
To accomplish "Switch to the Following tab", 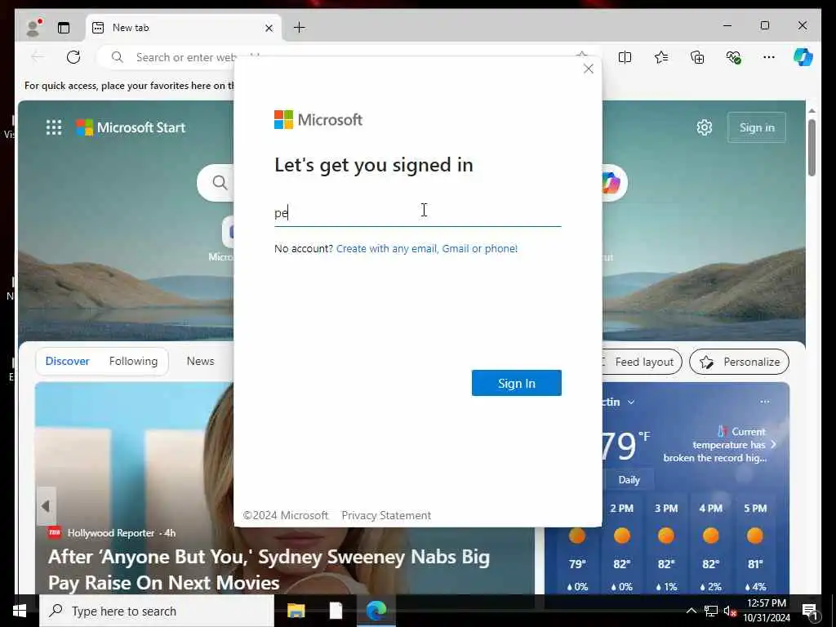I will tap(133, 361).
